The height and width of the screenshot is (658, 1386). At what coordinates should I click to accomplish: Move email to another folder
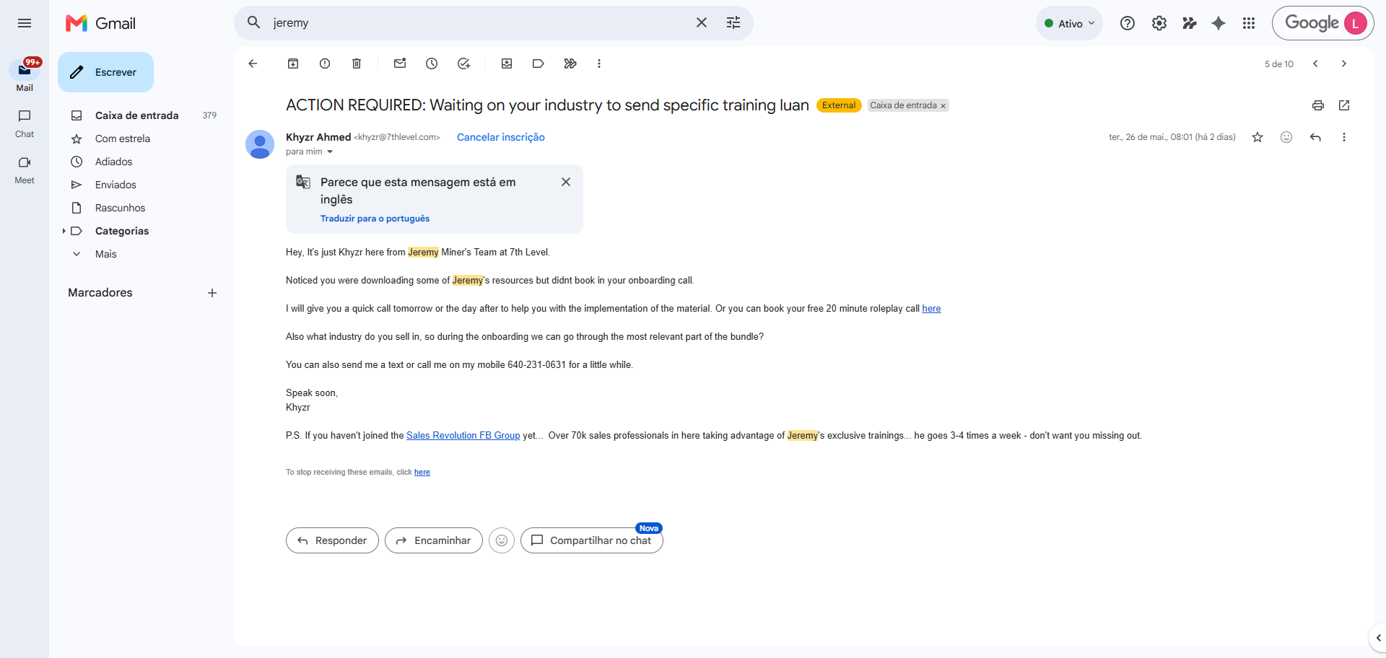507,63
